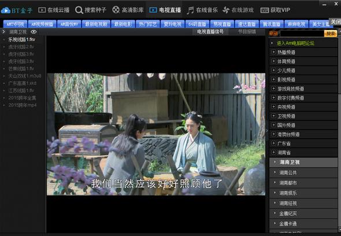The width and height of the screenshot is (341, 236).
Task: Click the orange 搜索 search button
Action: pyautogui.click(x=331, y=34)
